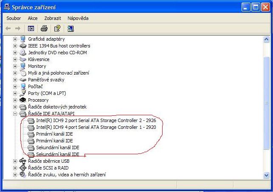
Task: Expand the Procesory node
Action: (15, 100)
